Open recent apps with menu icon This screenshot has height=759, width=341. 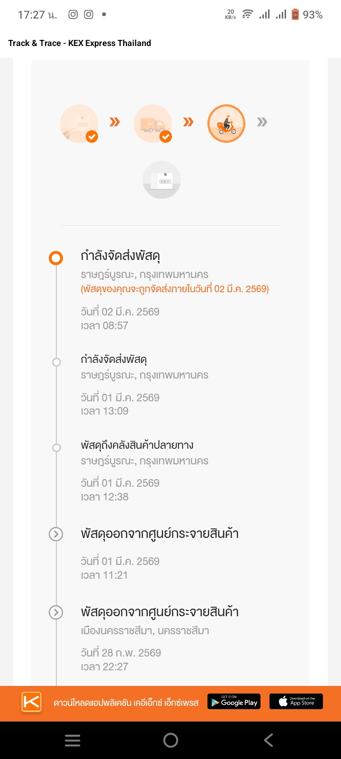(72, 740)
